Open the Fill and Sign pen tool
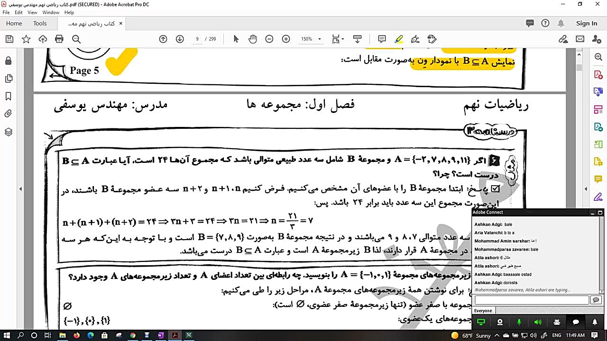Image resolution: width=607 pixels, height=341 pixels. pos(415,39)
